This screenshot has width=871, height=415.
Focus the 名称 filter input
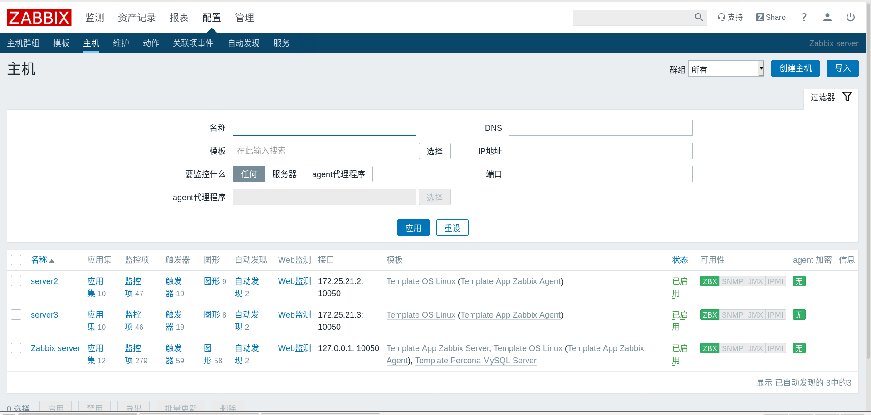324,128
